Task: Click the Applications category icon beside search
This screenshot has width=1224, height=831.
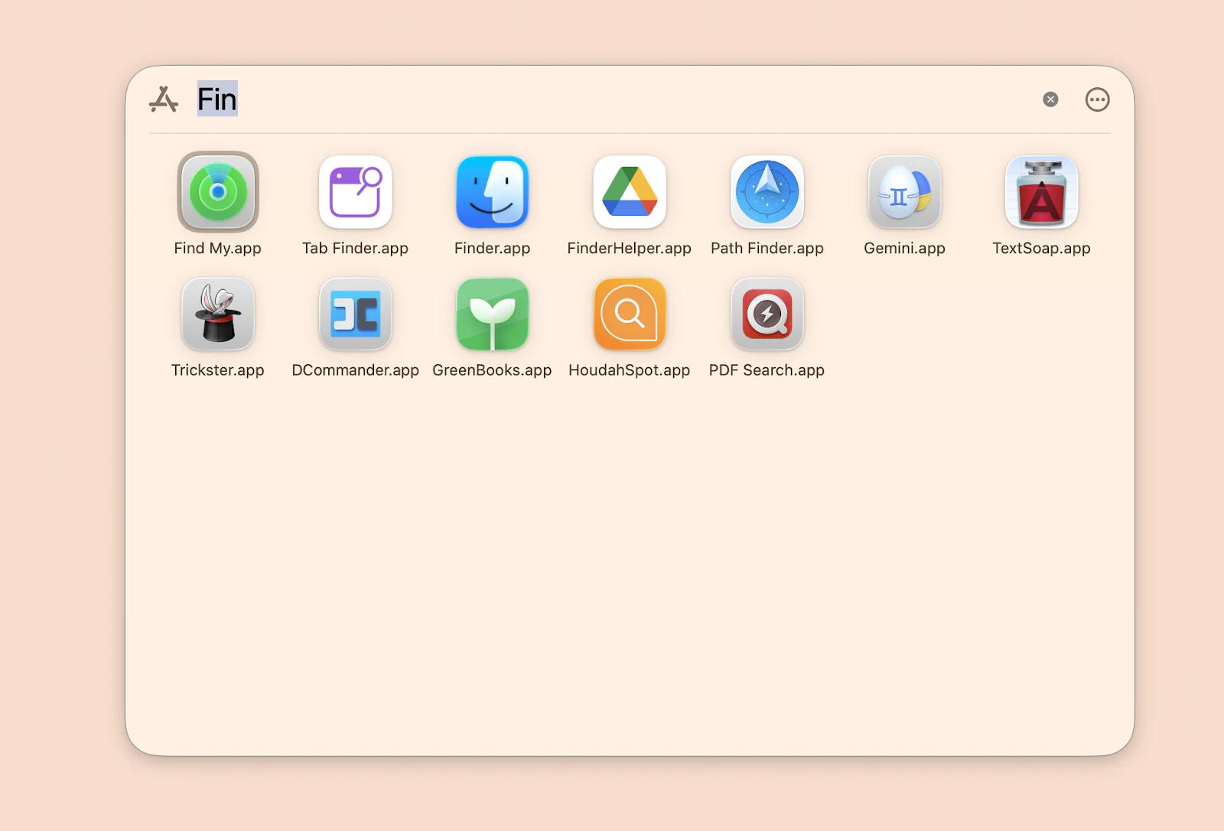Action: coord(164,99)
